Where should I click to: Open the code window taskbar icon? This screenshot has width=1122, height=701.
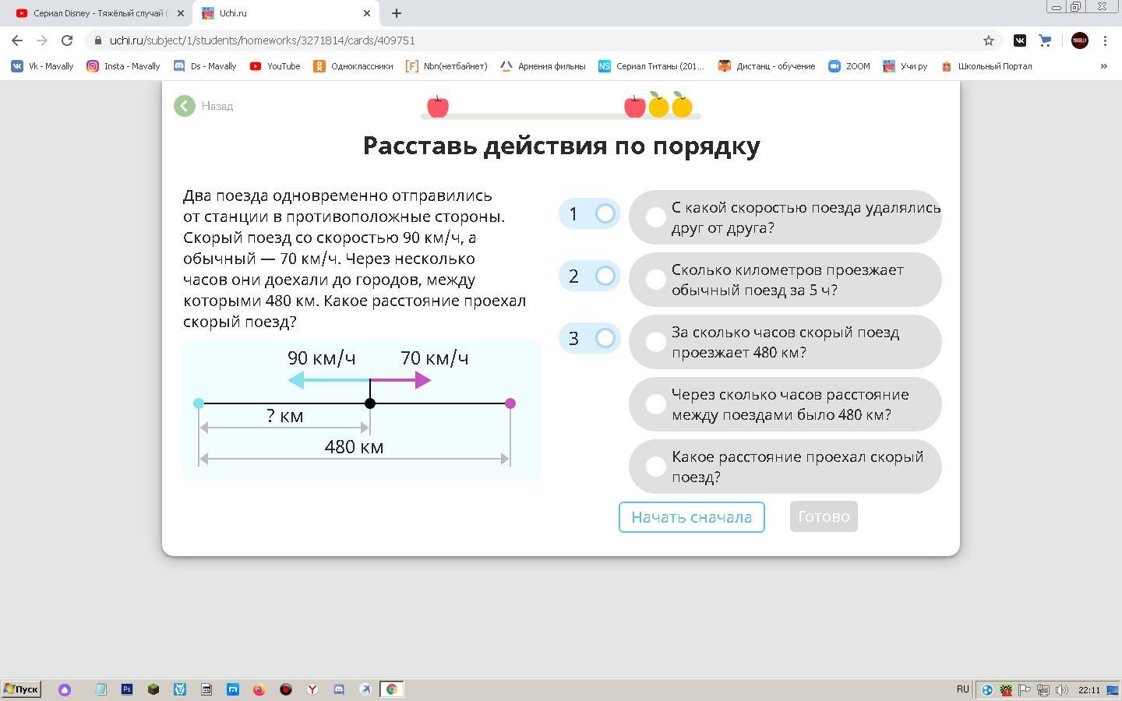[x=206, y=689]
